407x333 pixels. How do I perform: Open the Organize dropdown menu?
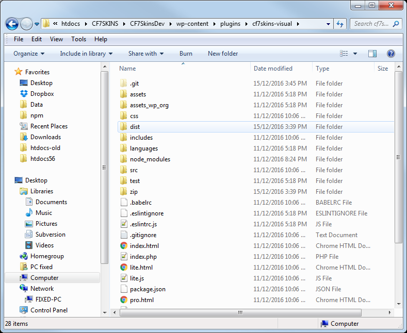[29, 54]
